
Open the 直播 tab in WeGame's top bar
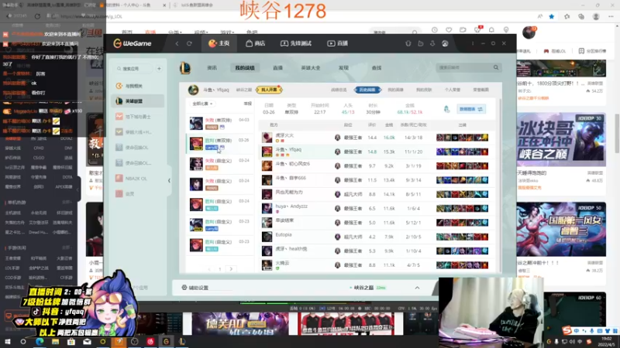coord(337,43)
